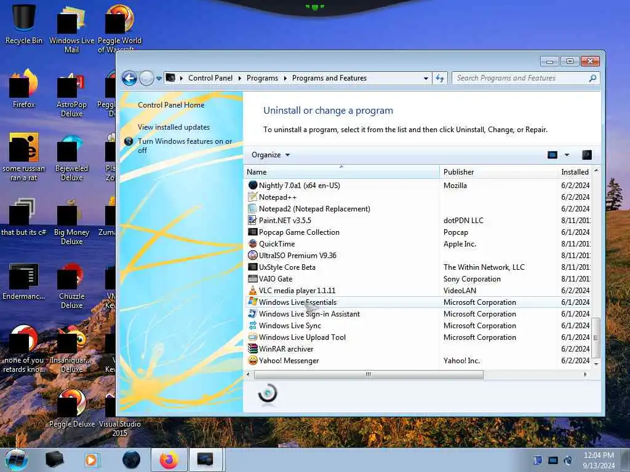Image resolution: width=630 pixels, height=472 pixels.
Task: Select UltraISO Premium V9.36 entry
Action: point(418,255)
